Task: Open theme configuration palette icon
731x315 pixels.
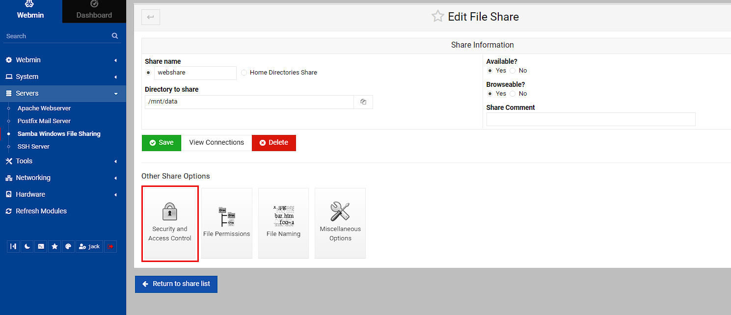Action: pyautogui.click(x=69, y=246)
